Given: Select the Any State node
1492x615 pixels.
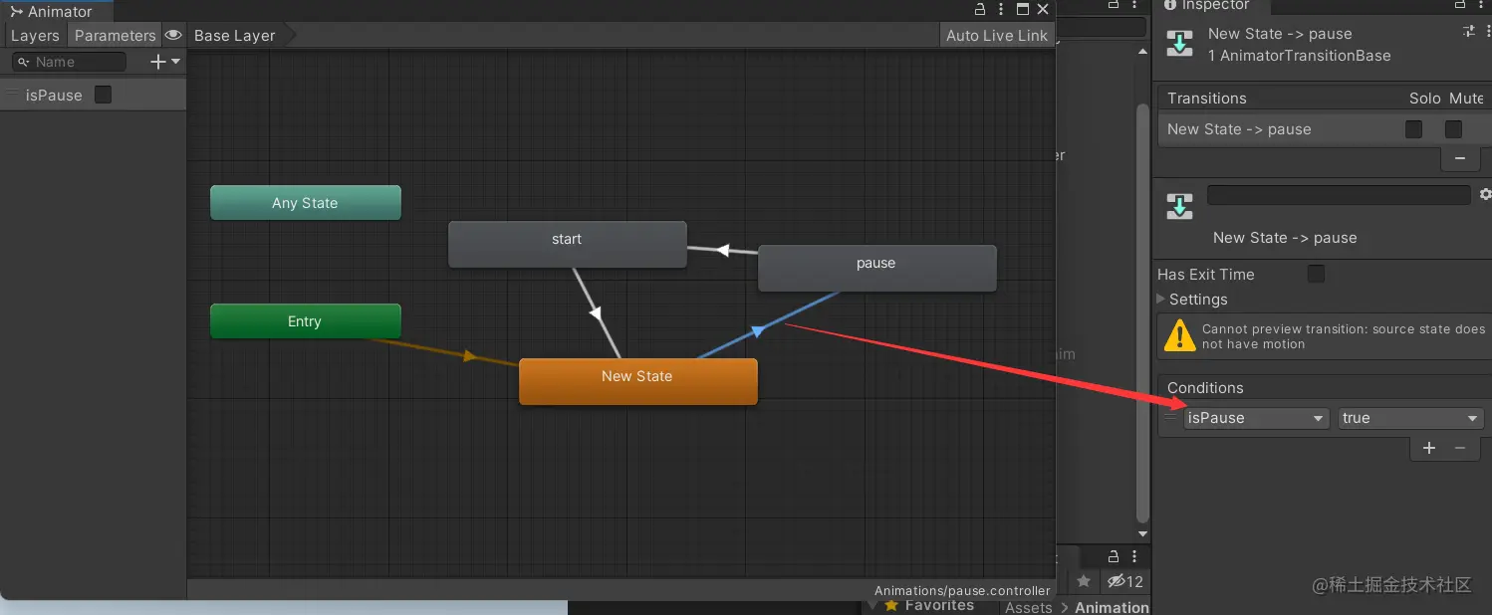Looking at the screenshot, I should (305, 203).
